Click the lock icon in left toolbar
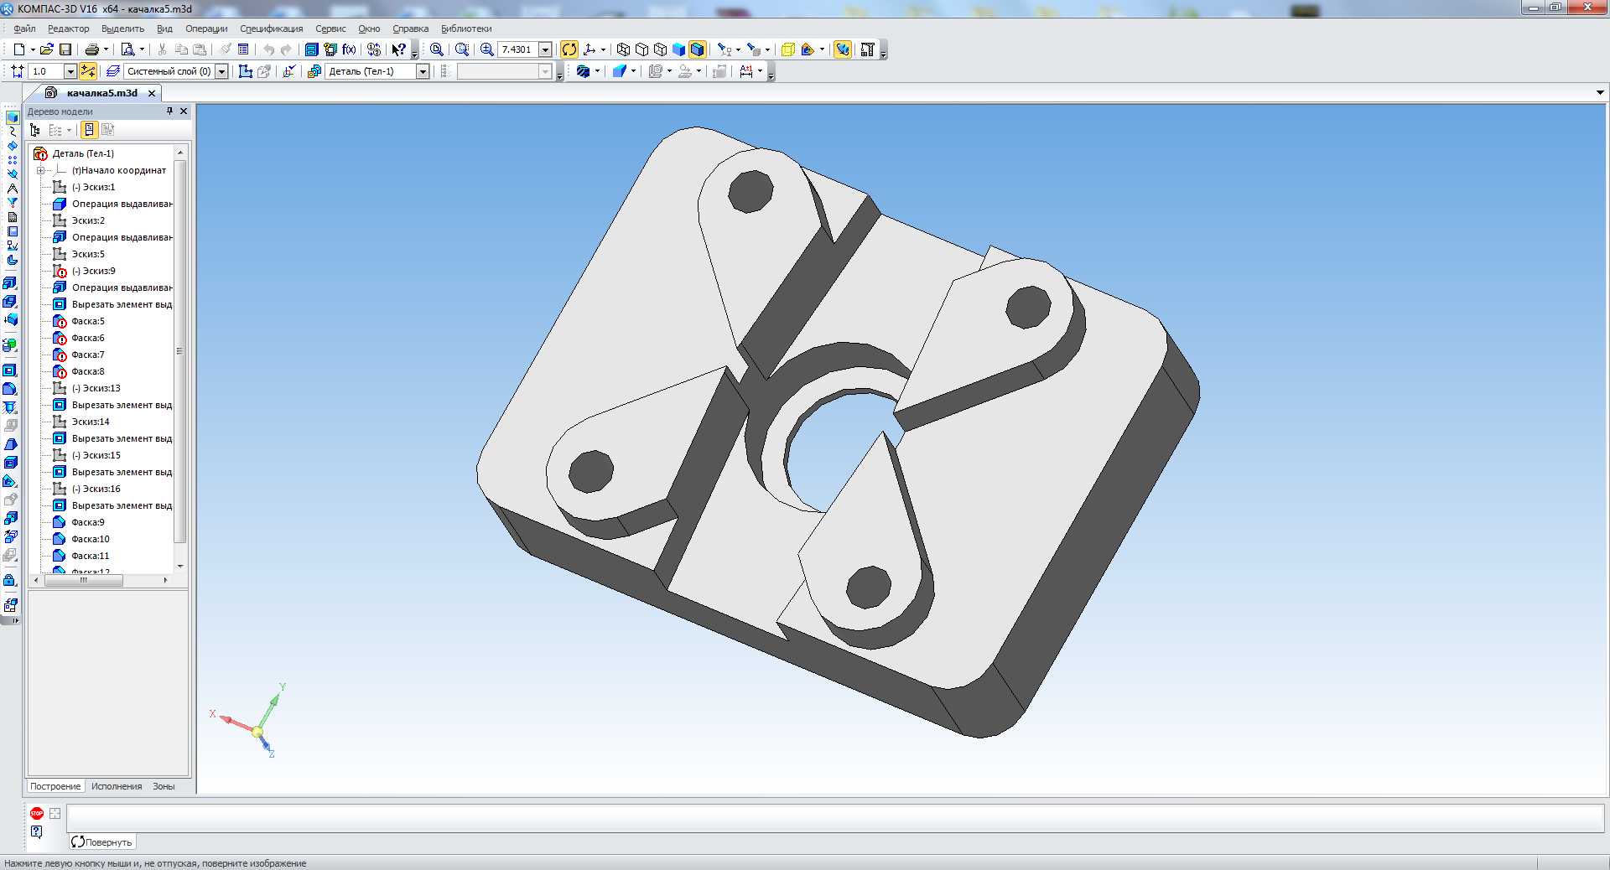 [10, 580]
